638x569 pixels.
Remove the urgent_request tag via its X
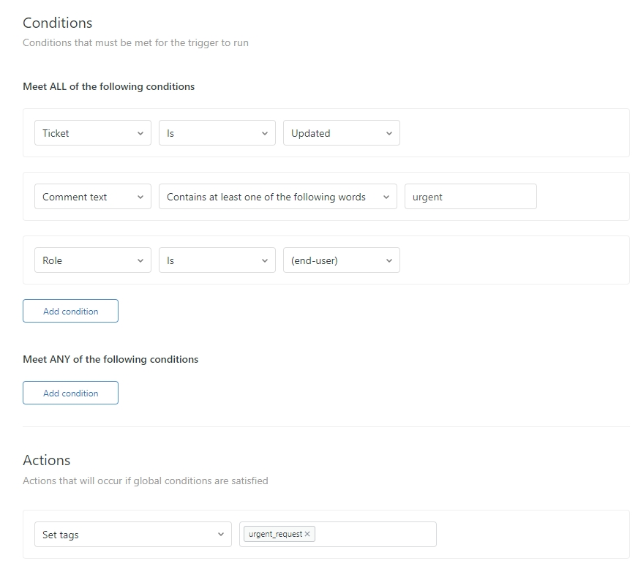307,535
